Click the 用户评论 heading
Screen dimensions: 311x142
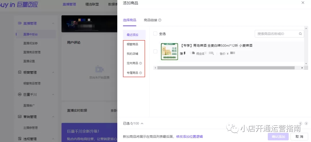coord(74,42)
